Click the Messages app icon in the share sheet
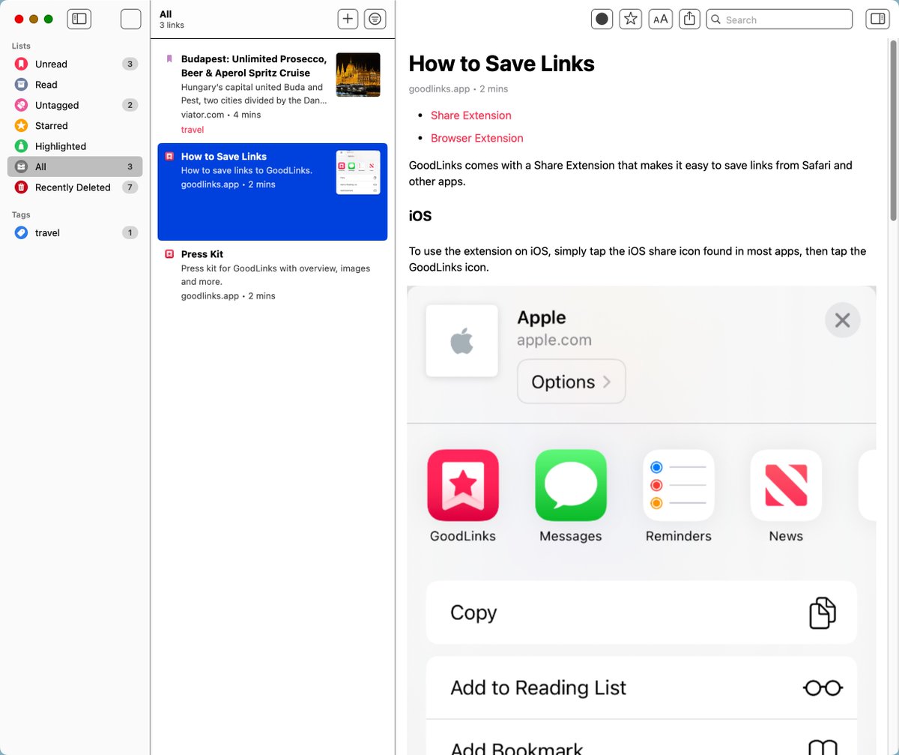This screenshot has height=755, width=899. point(571,485)
